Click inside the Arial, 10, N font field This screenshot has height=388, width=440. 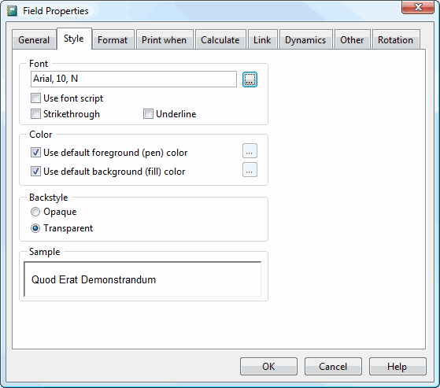click(134, 79)
